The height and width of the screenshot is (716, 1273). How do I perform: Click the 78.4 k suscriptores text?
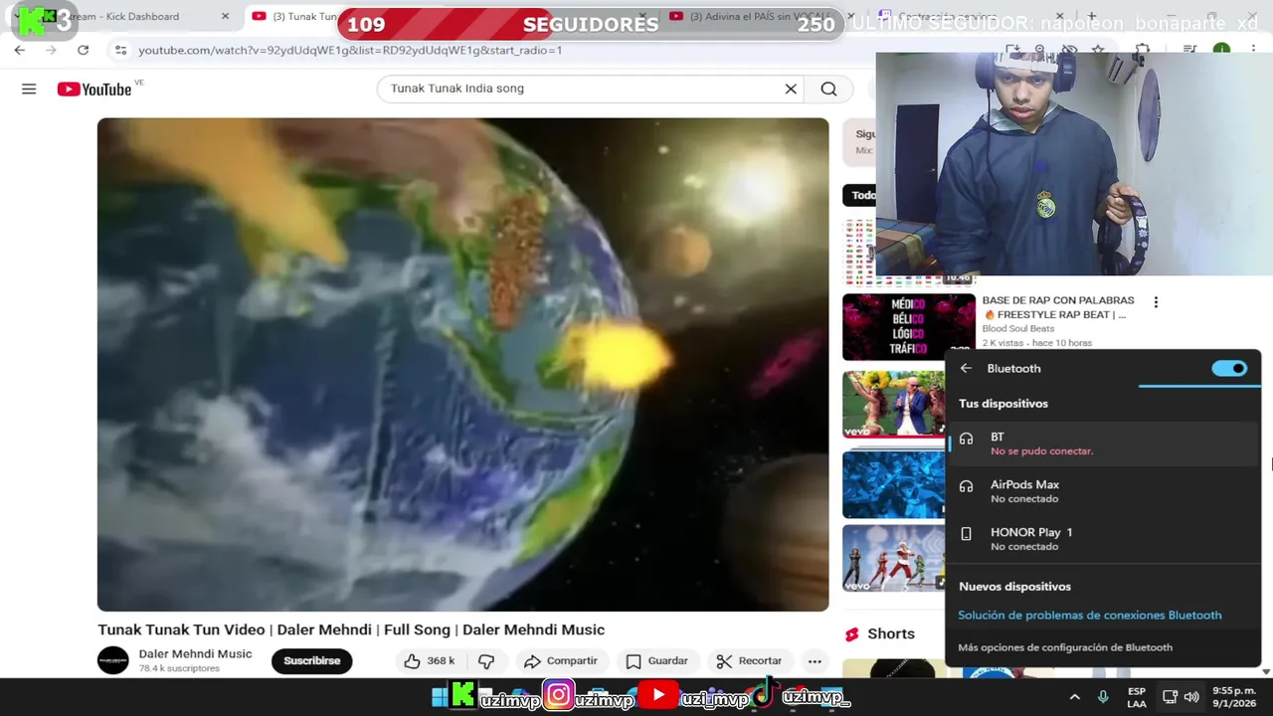[x=179, y=668]
